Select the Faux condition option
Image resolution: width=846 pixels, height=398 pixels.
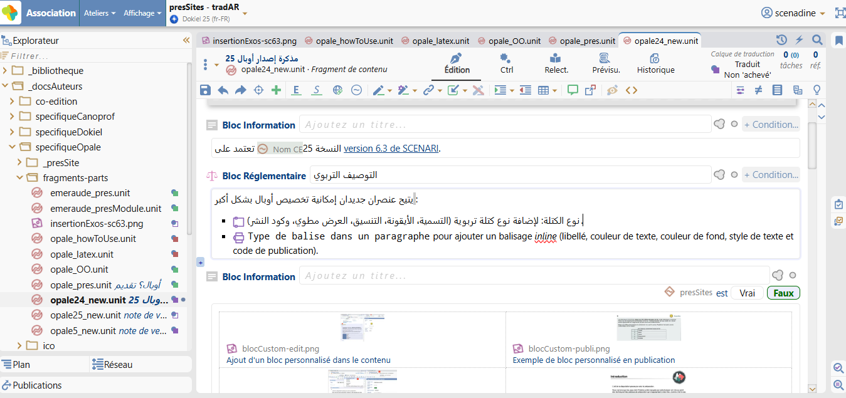click(x=783, y=293)
